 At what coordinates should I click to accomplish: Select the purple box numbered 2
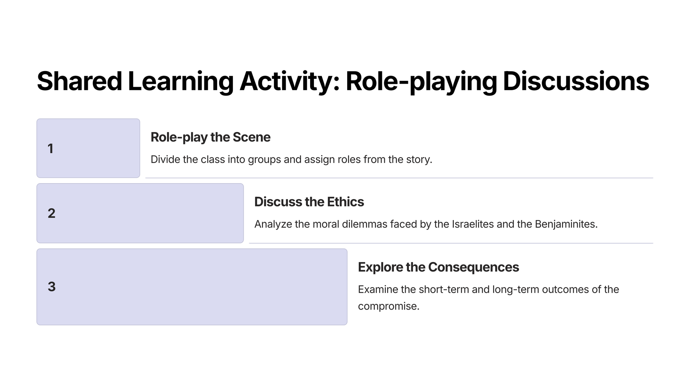(x=140, y=213)
